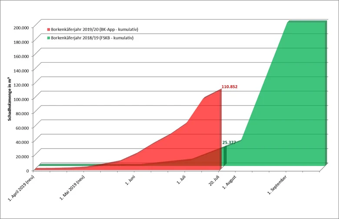This screenshot has width=339, height=219.
Task: Click the 20.000 y-axis label
Action: pyautogui.click(x=22, y=156)
